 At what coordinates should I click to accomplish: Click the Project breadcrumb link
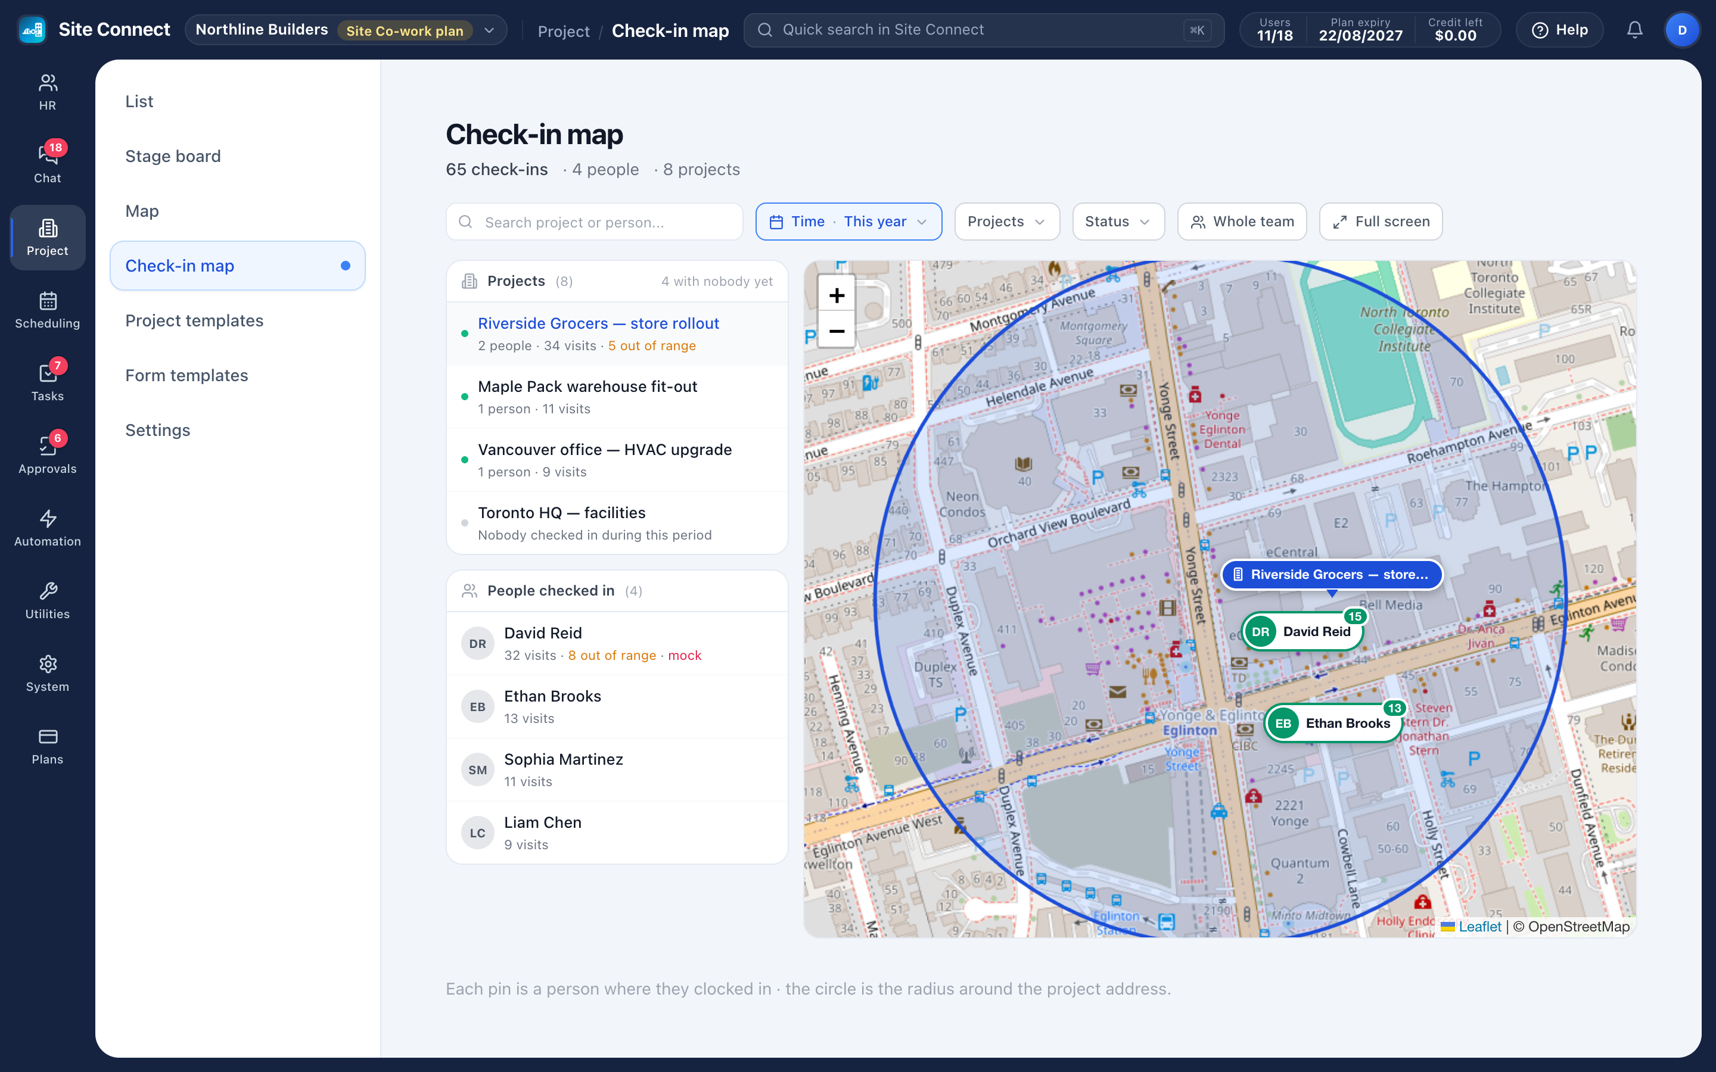click(x=563, y=31)
